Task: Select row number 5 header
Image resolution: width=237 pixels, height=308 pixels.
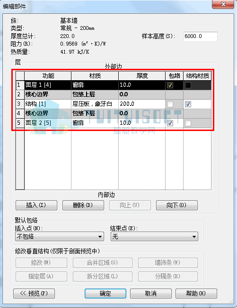Action: tap(20, 123)
